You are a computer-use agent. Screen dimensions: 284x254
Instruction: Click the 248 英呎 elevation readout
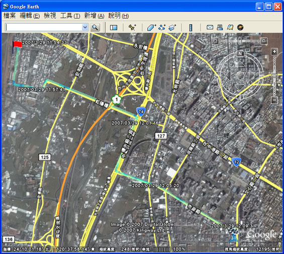130,249
